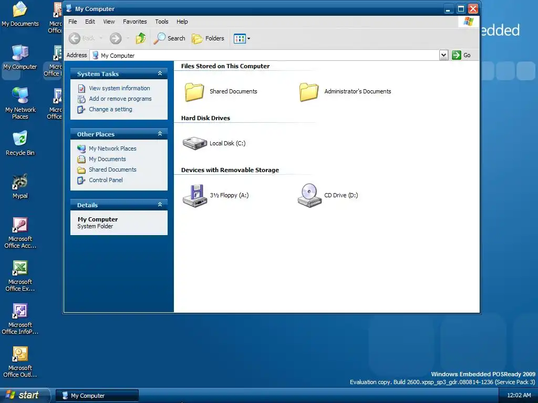538x403 pixels.
Task: Open the View menu
Action: [109, 22]
